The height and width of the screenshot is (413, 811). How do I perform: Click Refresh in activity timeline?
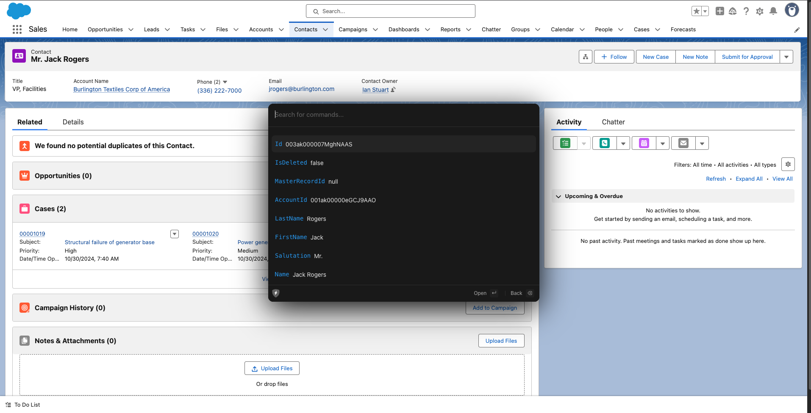click(716, 179)
